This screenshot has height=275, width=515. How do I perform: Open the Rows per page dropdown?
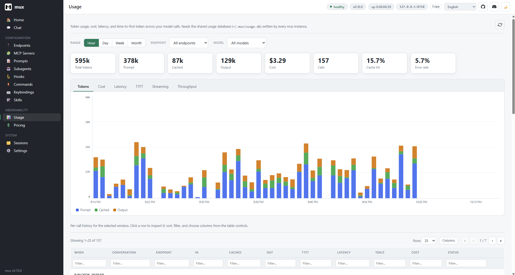[x=429, y=241]
